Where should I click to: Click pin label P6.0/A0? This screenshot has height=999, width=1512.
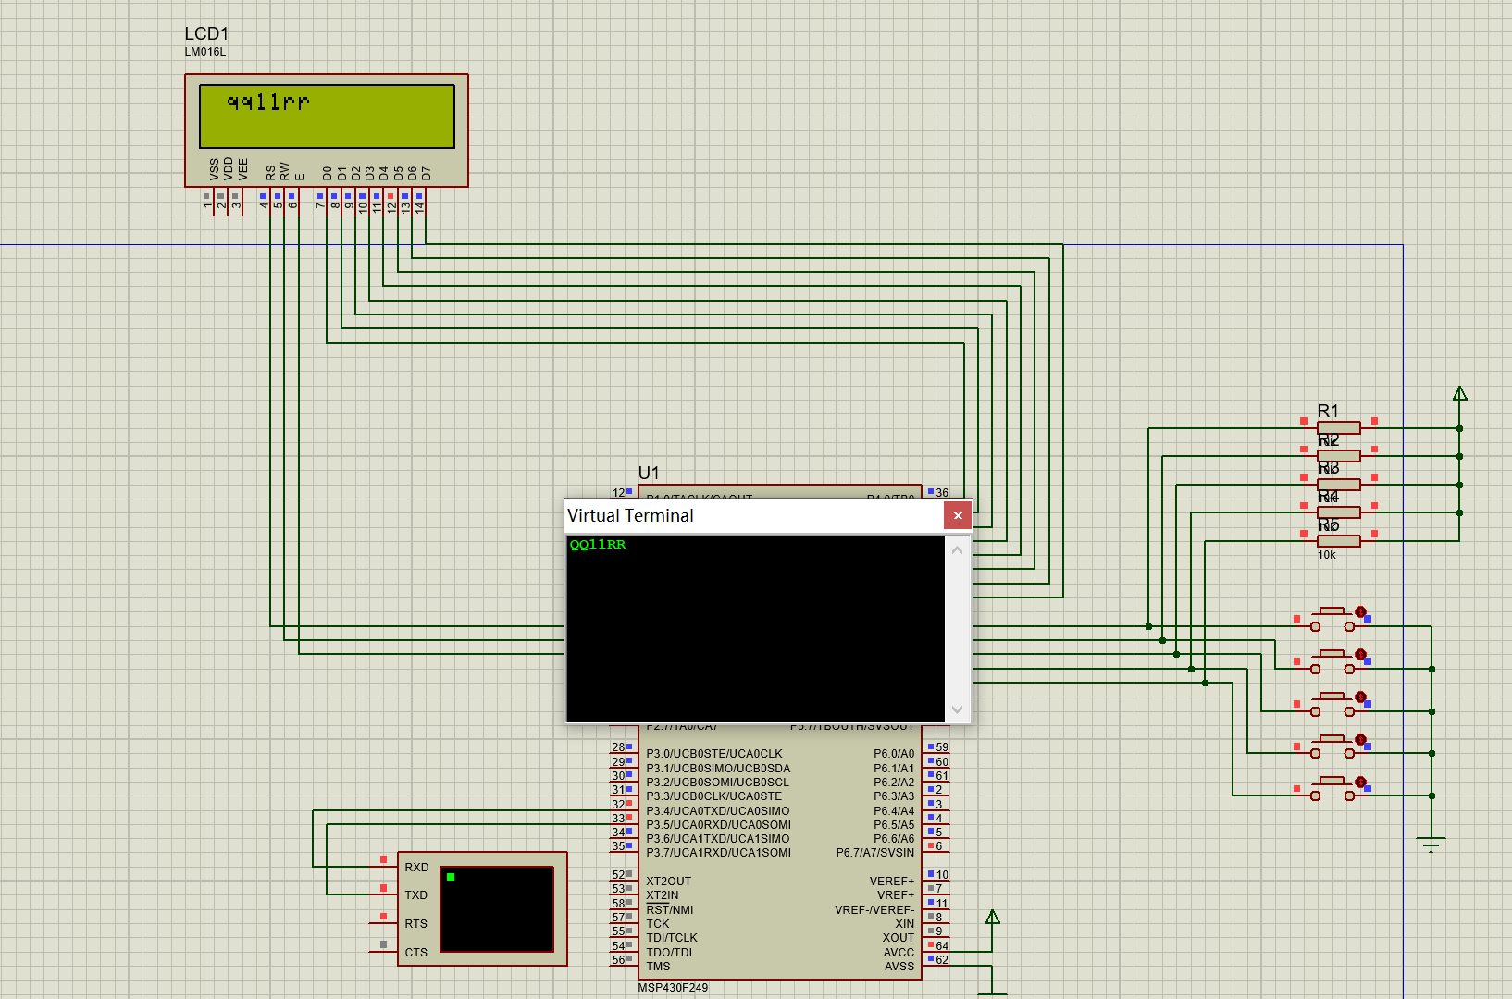(x=894, y=754)
